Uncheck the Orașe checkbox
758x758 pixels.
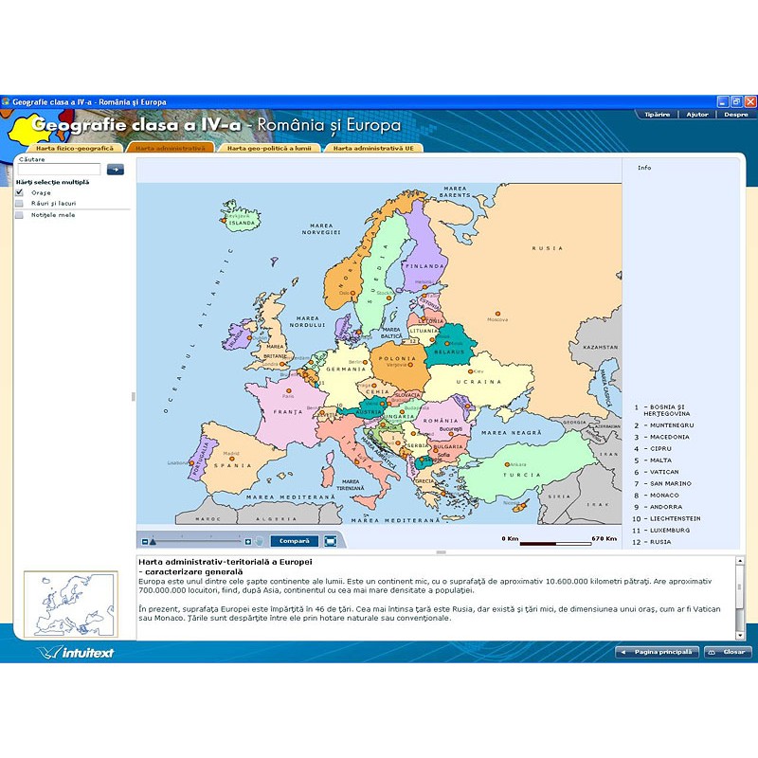click(x=19, y=192)
